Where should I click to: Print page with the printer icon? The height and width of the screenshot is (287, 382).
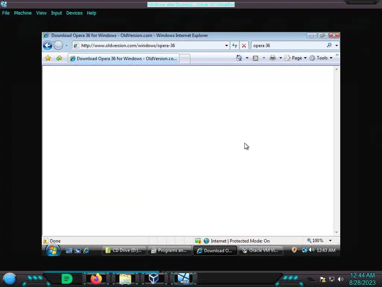pyautogui.click(x=273, y=58)
